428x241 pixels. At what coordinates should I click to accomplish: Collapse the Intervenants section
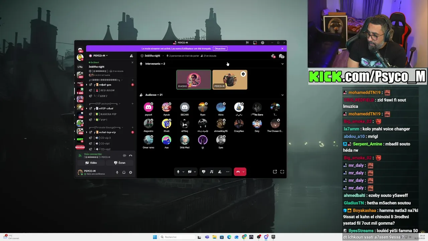282,64
